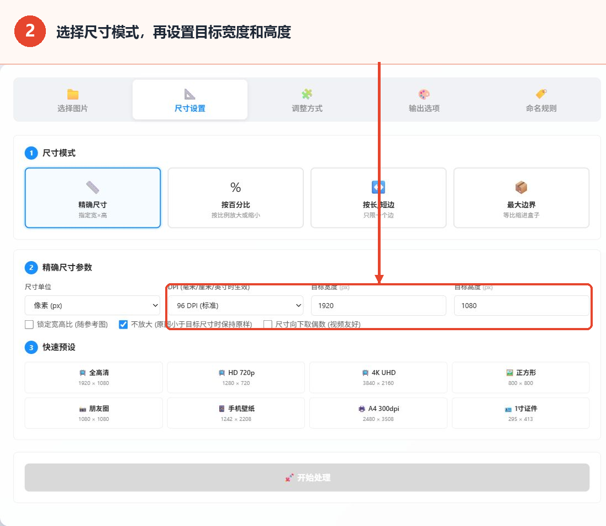Viewport: 606px width, 526px height.
Task: Click the monitor icon beside 全高清
Action: pos(82,373)
